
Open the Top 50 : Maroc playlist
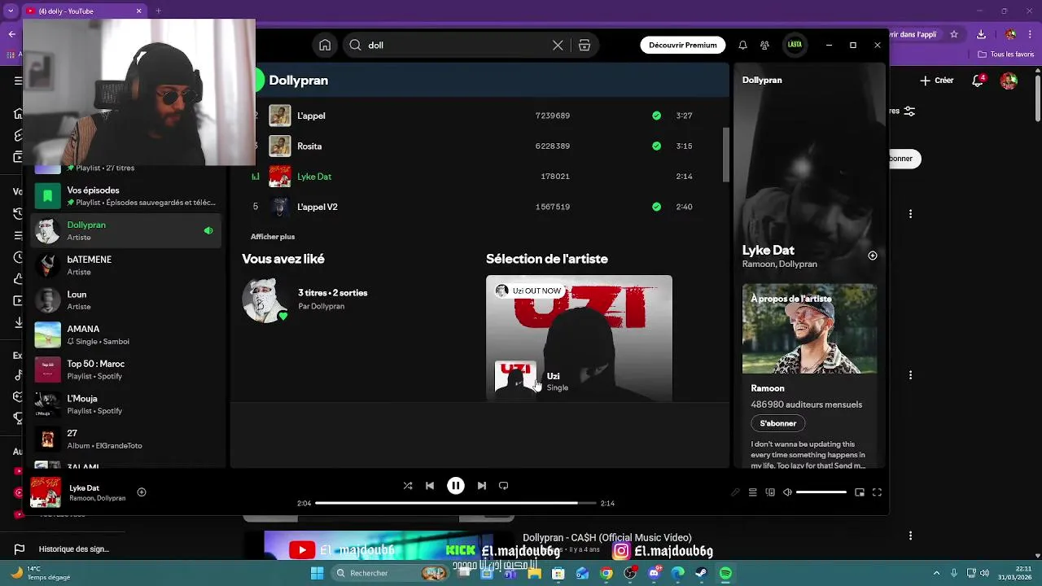pyautogui.click(x=126, y=370)
